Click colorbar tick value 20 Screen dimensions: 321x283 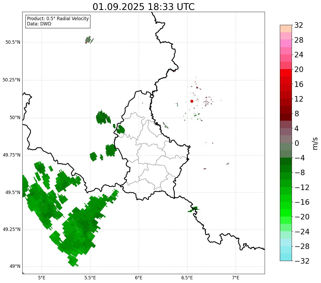(299, 70)
